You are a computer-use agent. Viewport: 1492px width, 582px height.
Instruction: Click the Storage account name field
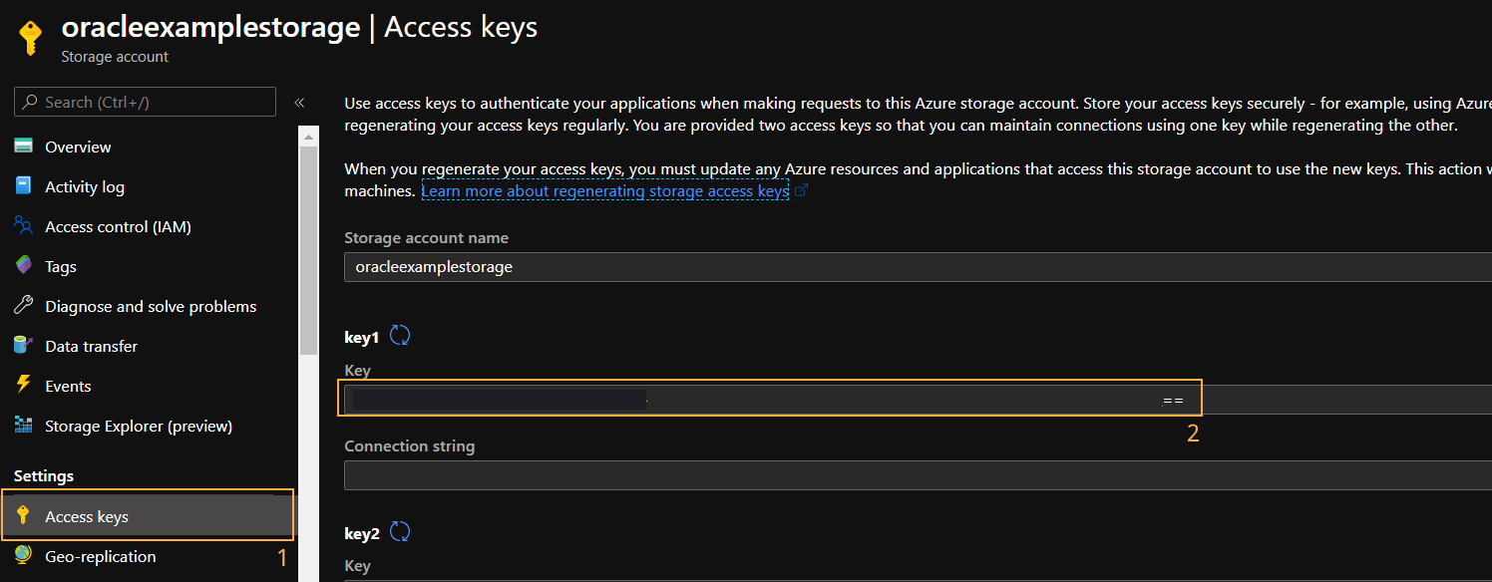coord(918,267)
